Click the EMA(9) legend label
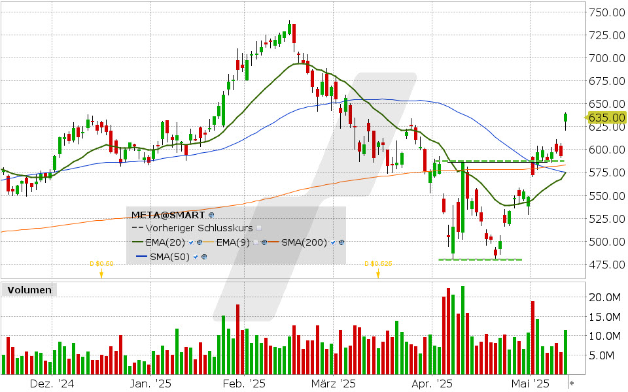Viewport: 628px width, 392px height. (x=233, y=242)
